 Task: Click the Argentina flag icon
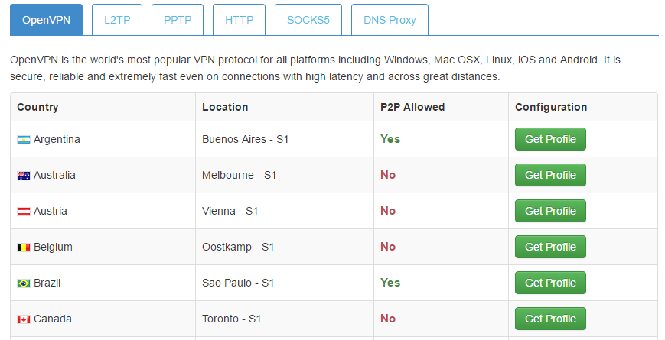coord(24,140)
